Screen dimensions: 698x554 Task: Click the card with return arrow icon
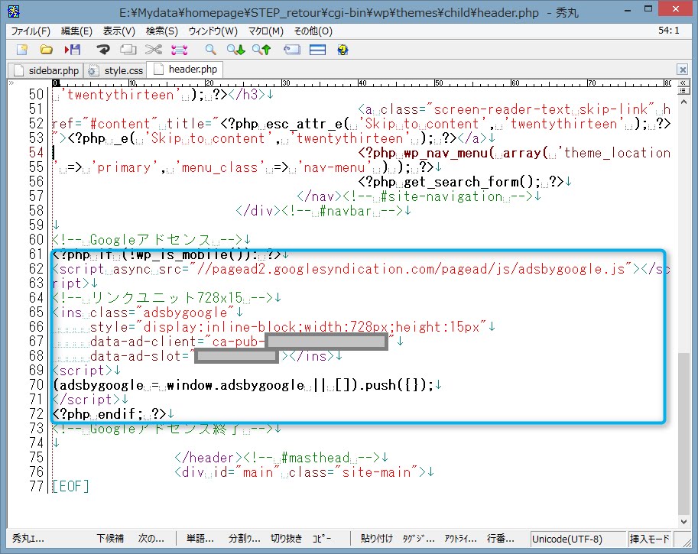tap(292, 50)
